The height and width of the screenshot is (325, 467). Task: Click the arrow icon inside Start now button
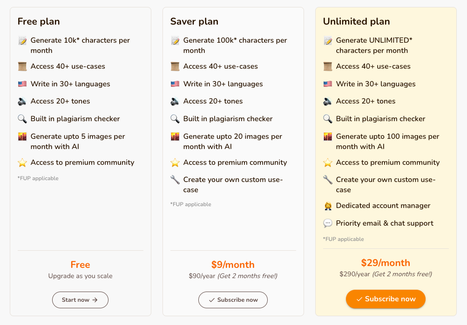click(95, 300)
